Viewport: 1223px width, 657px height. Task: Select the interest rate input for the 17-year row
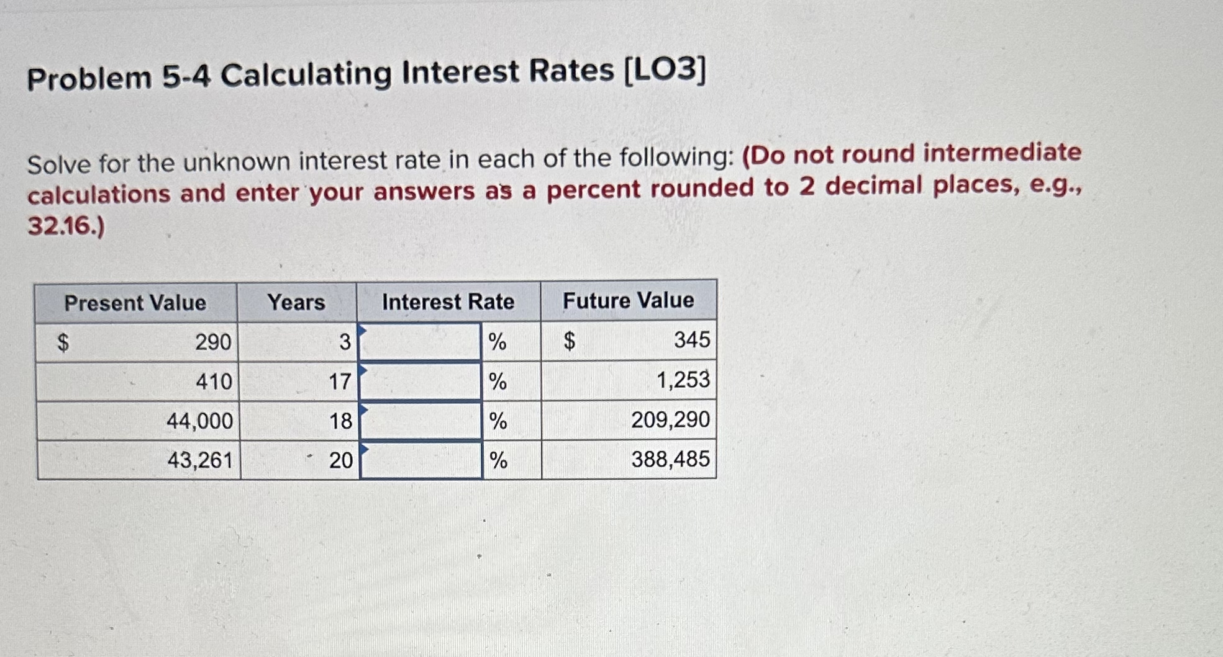coord(419,382)
